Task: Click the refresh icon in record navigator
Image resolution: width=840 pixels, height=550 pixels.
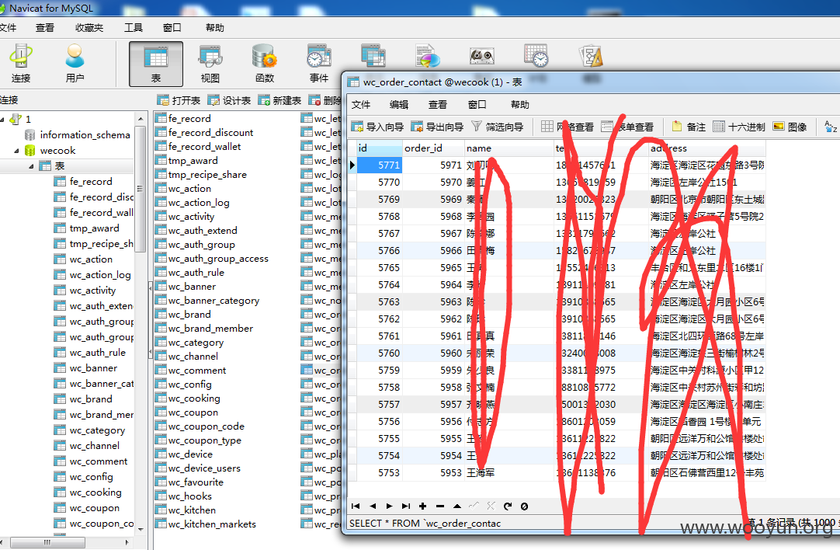Action: [x=508, y=506]
